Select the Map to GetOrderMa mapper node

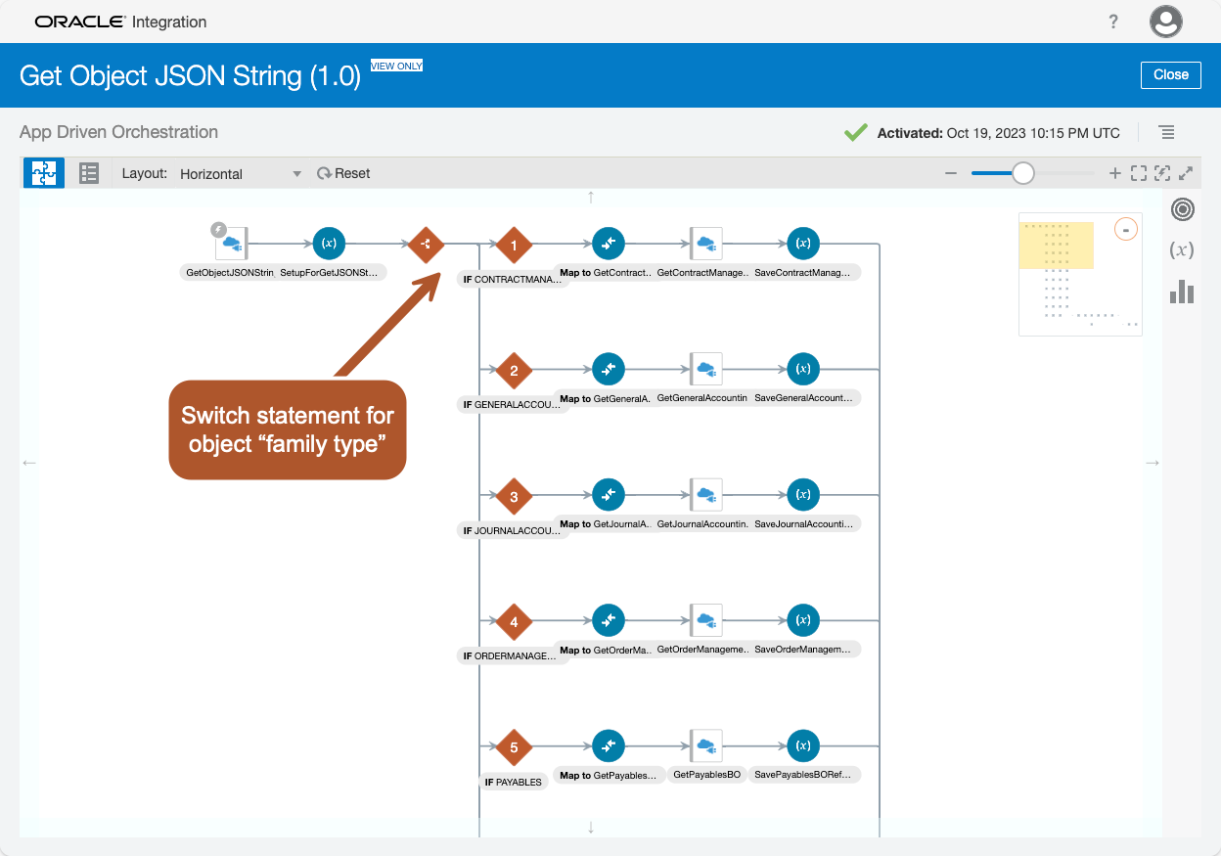click(609, 619)
